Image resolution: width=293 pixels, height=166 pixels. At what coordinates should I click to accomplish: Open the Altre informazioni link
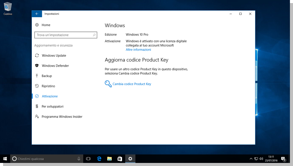click(x=138, y=49)
